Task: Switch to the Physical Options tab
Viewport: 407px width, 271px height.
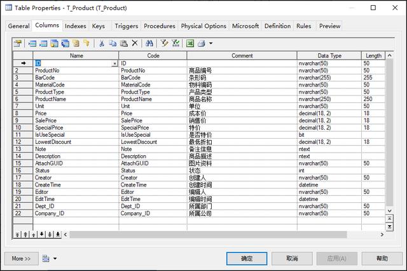Action: pos(203,26)
